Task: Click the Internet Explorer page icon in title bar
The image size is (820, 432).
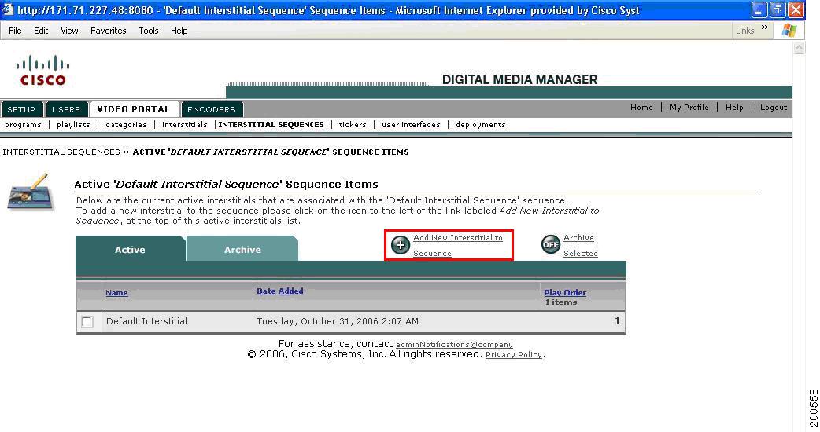Action: (x=7, y=9)
